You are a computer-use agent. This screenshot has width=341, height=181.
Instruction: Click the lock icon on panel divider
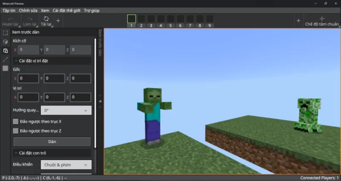tap(100, 101)
